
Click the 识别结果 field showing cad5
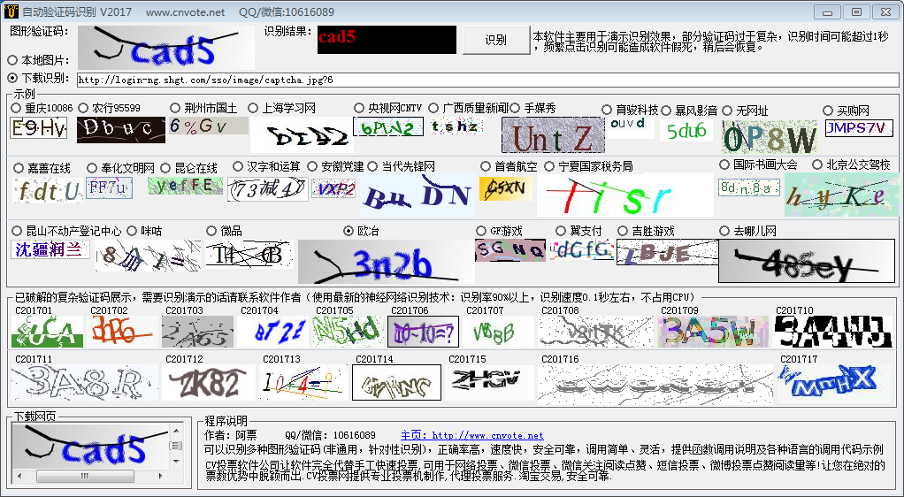[385, 39]
